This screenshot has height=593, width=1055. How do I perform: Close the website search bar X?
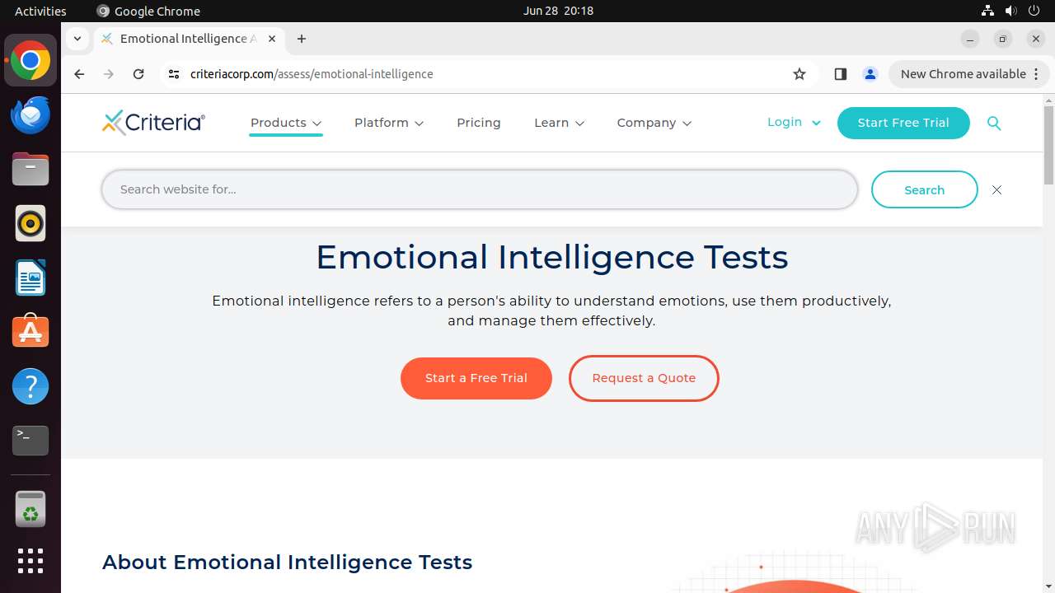pos(996,190)
